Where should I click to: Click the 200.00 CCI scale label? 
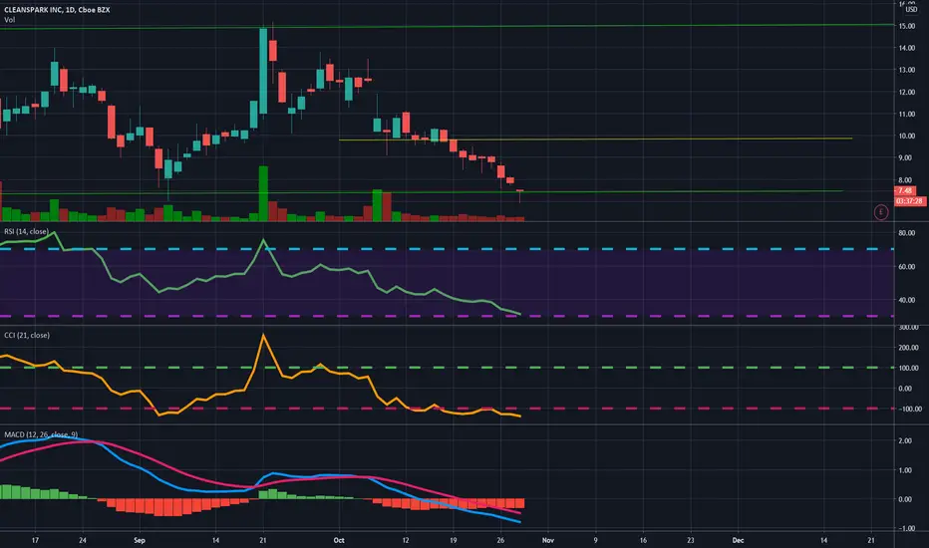coord(908,348)
